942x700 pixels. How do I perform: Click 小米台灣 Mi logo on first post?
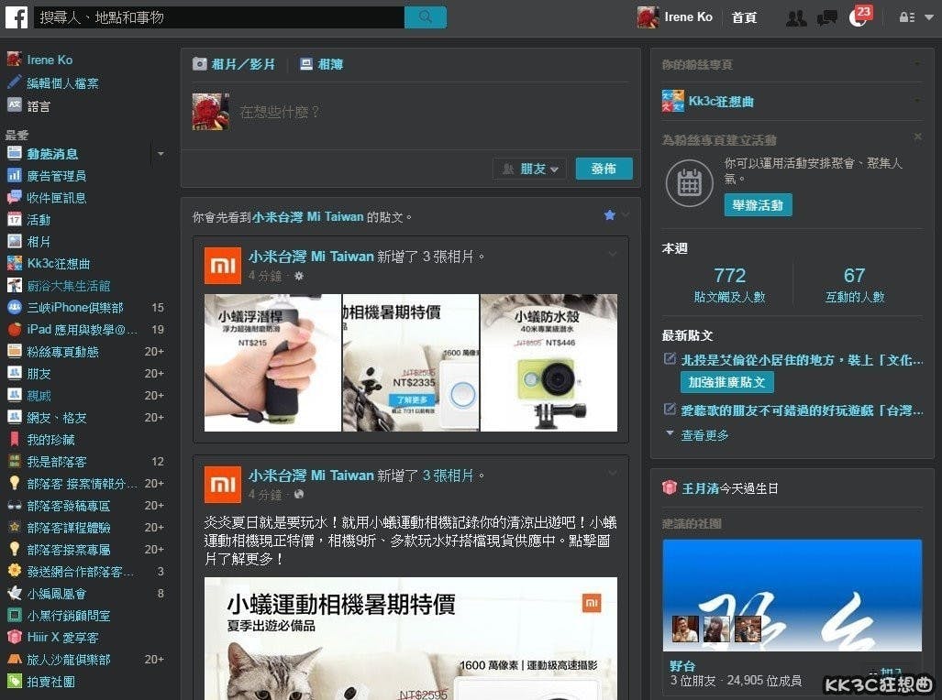[223, 266]
